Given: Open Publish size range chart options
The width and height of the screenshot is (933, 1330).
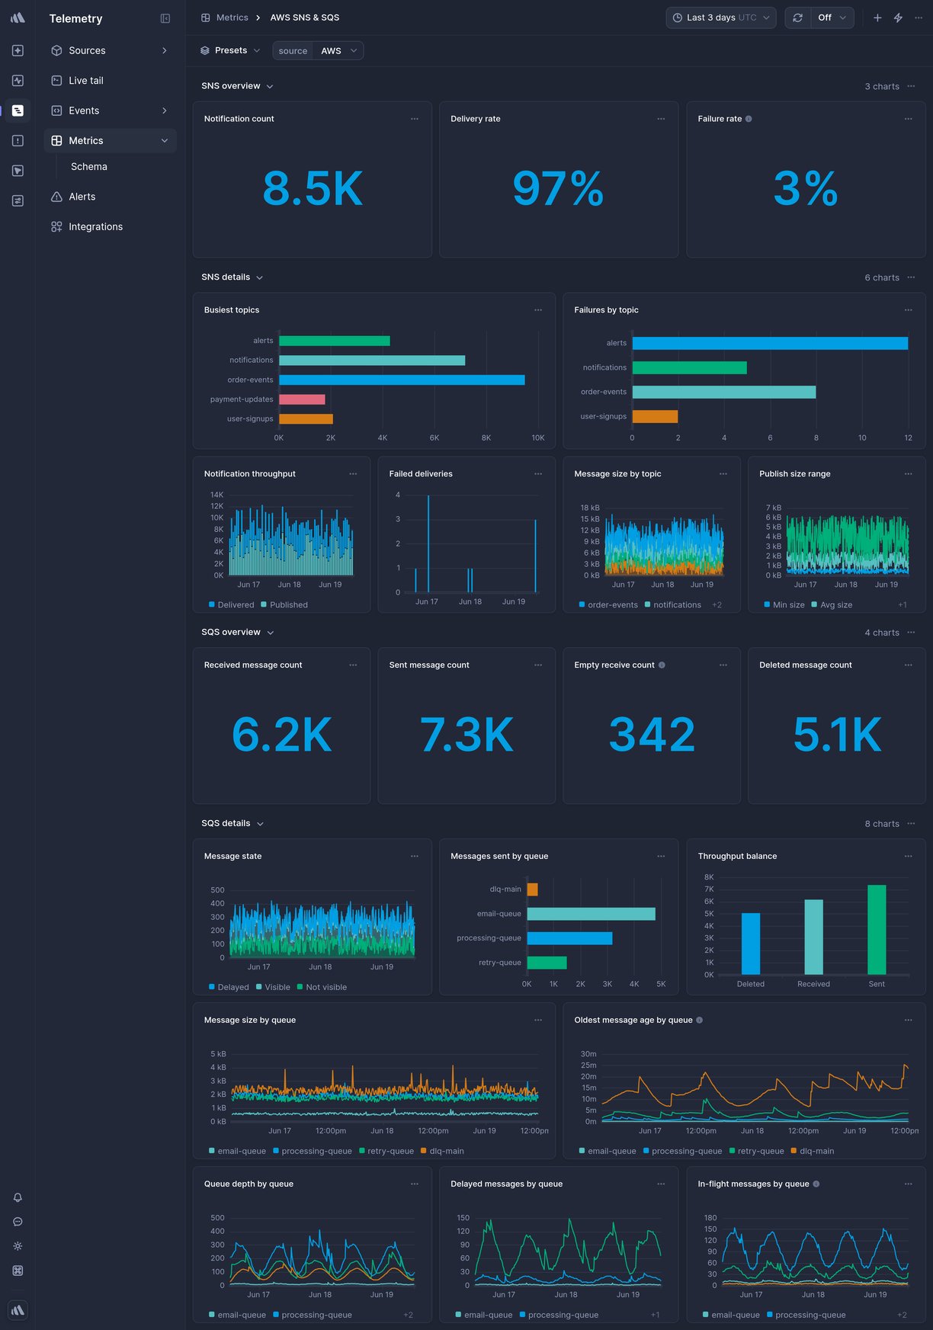Looking at the screenshot, I should (x=908, y=474).
